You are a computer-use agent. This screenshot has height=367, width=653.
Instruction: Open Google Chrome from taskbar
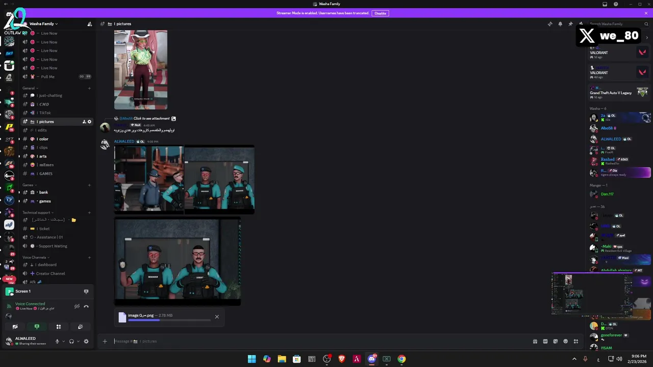tap(401, 359)
